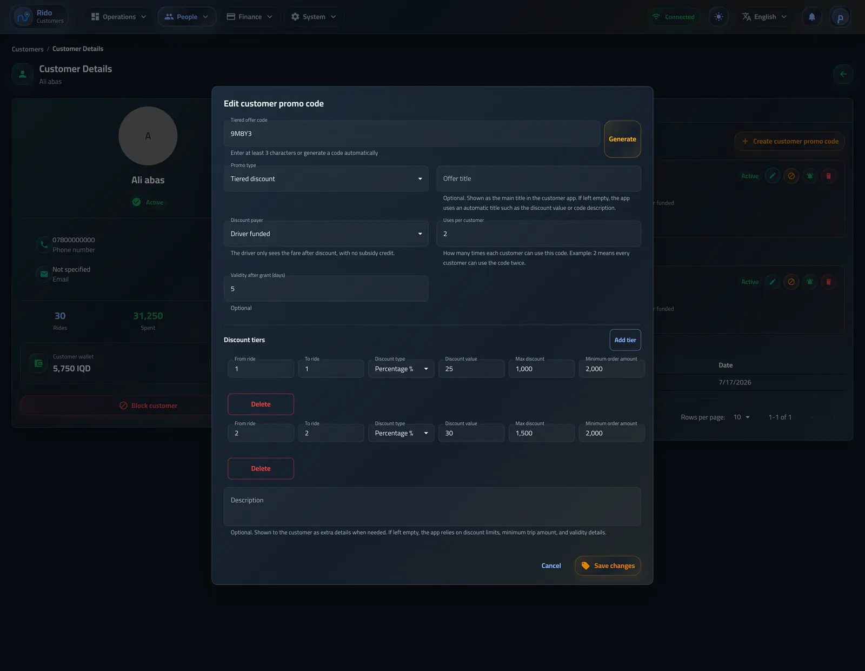Focus To ride field showing 2
This screenshot has height=671, width=865.
click(x=331, y=433)
